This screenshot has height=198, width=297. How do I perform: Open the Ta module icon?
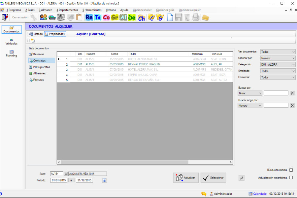(98, 17)
